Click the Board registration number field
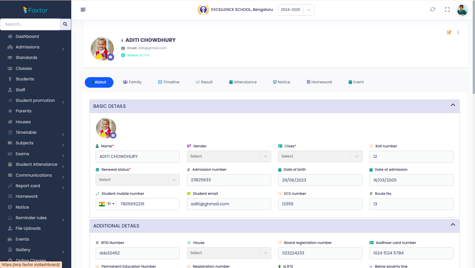The height and width of the screenshot is (268, 475). (320, 253)
